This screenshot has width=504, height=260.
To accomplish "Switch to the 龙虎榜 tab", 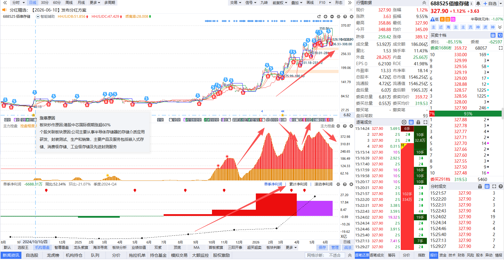I will [x=53, y=255].
